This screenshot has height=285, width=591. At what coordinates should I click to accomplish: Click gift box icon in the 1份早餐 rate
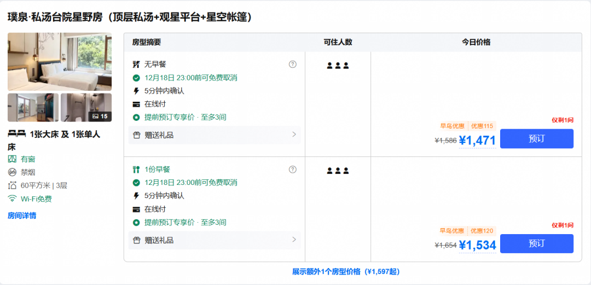point(136,240)
